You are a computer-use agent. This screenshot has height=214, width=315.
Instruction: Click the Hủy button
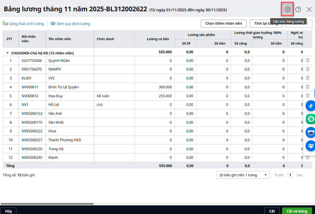pyautogui.click(x=8, y=211)
